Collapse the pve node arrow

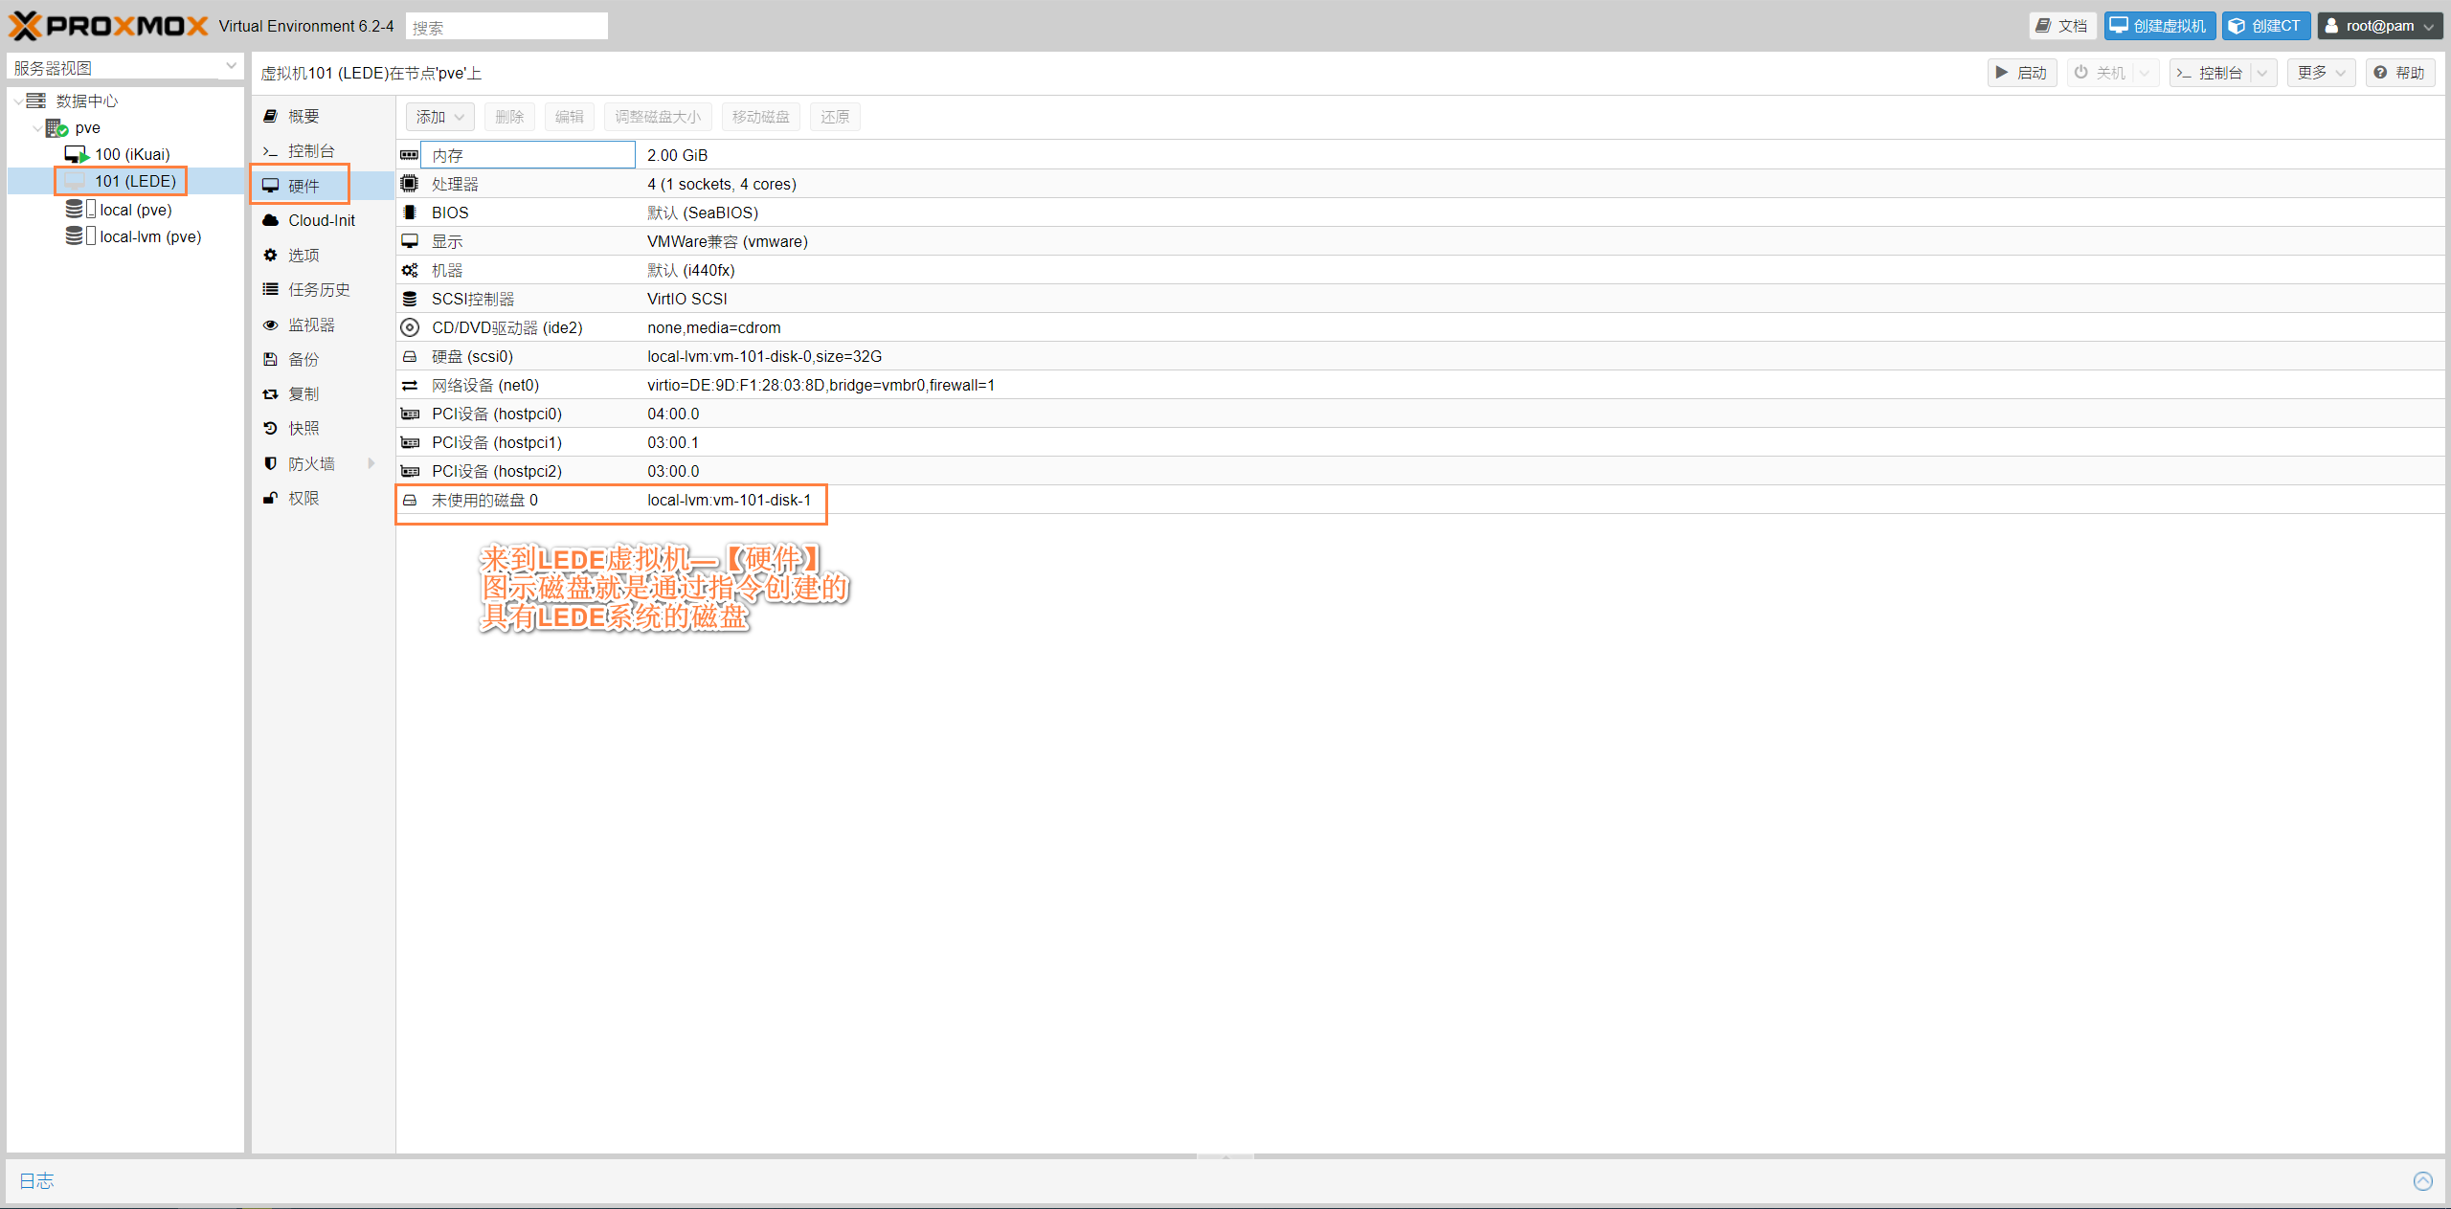[x=37, y=127]
